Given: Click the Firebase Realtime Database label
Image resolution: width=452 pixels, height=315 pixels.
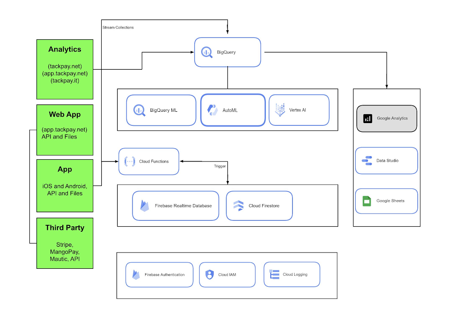Looking at the screenshot, I should tap(184, 206).
